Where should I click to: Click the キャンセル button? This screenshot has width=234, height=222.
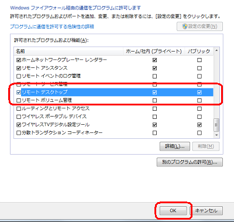pos(207,211)
